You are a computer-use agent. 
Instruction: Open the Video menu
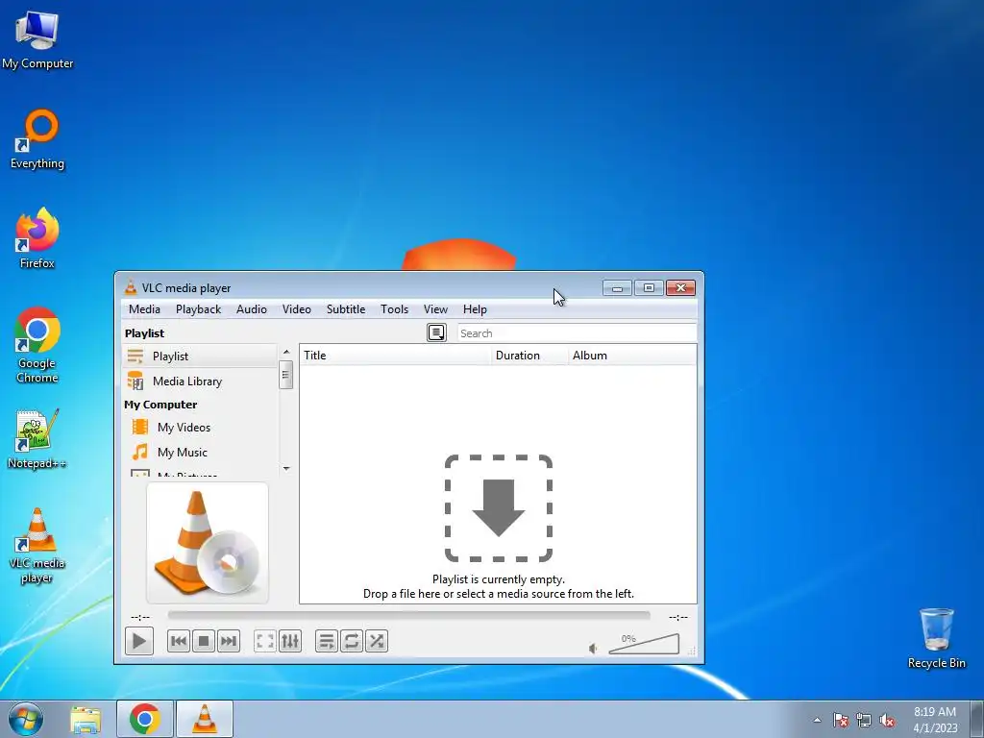(x=297, y=309)
